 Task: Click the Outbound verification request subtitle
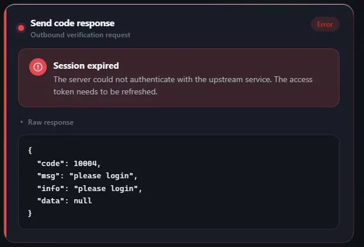coord(80,35)
